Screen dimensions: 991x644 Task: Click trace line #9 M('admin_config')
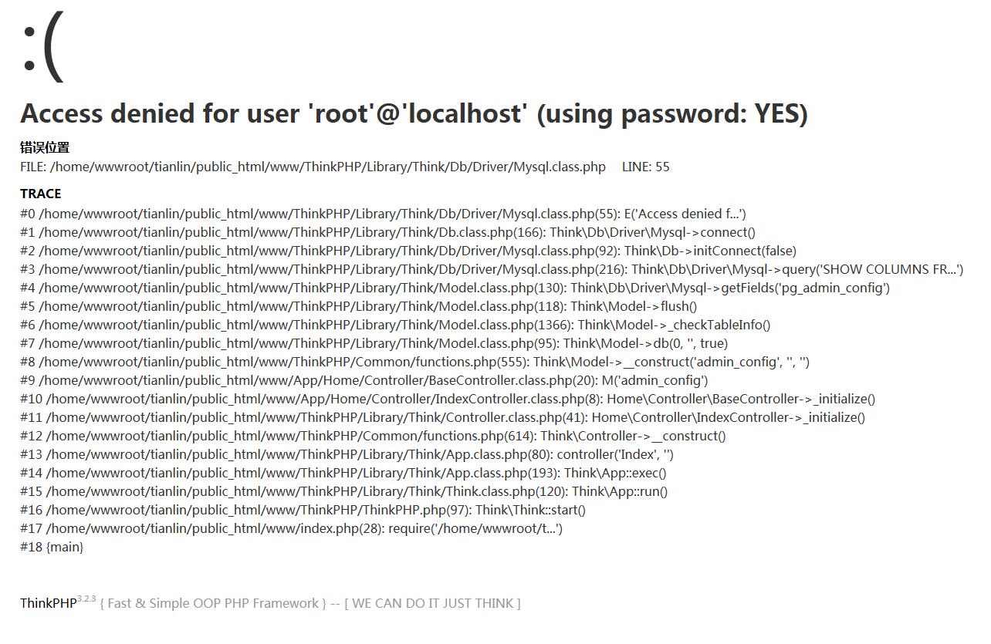pos(364,380)
